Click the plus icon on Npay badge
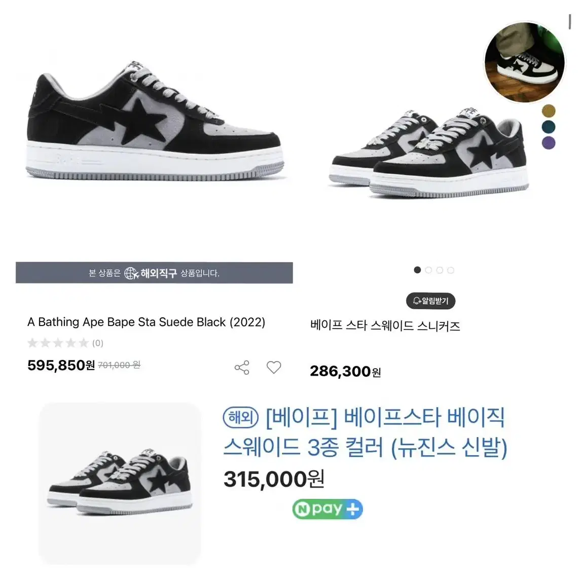The width and height of the screenshot is (582, 582). (x=353, y=509)
